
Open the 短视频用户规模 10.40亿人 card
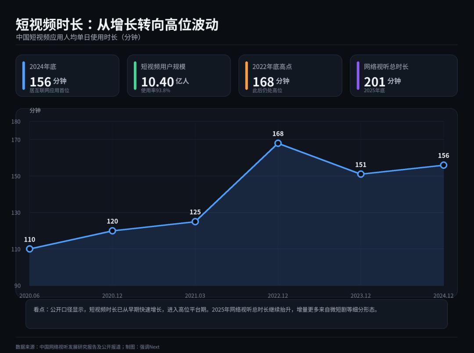click(x=179, y=75)
